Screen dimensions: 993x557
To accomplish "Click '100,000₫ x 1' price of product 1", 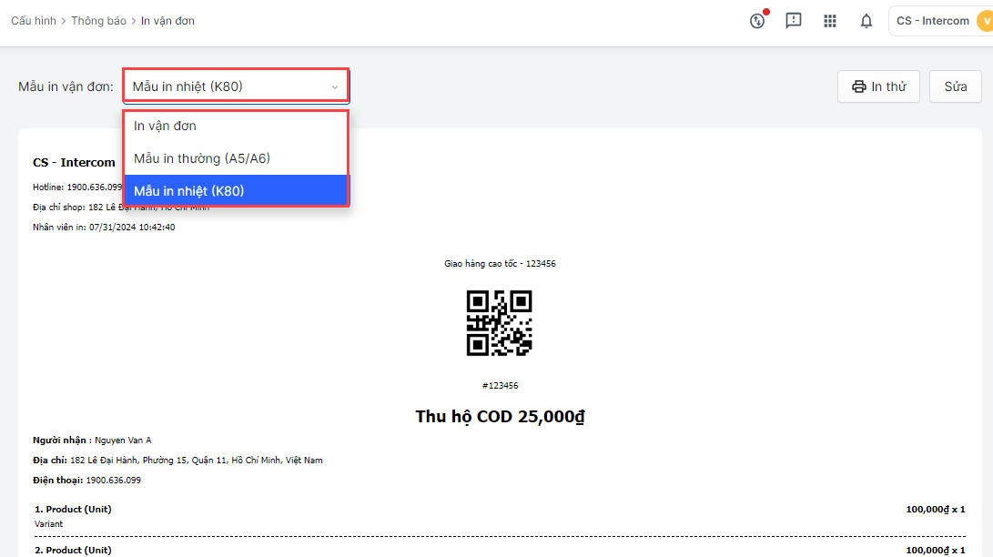I will pos(936,509).
